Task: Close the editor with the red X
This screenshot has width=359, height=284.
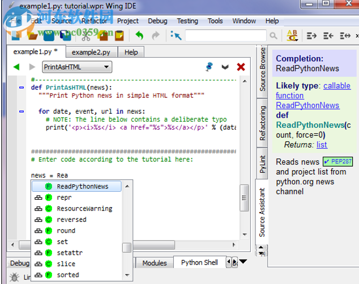Action: 241,67
